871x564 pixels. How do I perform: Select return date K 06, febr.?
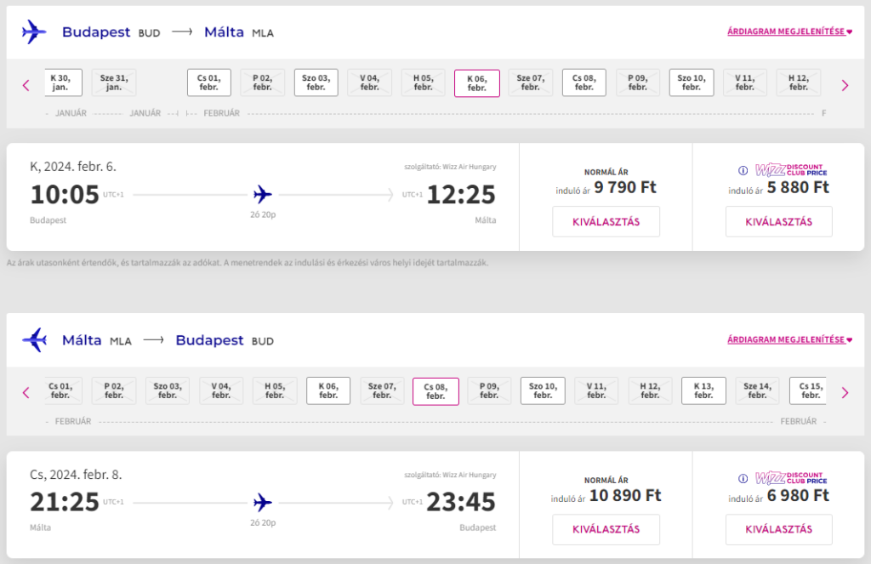pos(328,390)
